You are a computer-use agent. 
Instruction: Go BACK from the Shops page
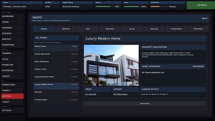pos(204,19)
